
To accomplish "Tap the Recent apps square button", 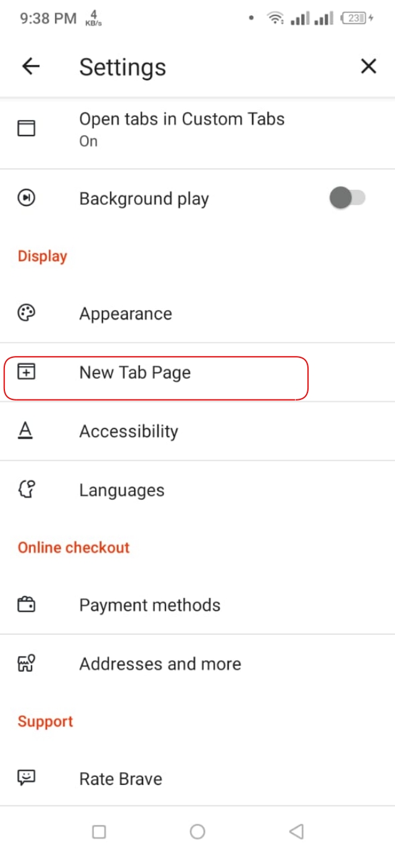I will [x=99, y=831].
